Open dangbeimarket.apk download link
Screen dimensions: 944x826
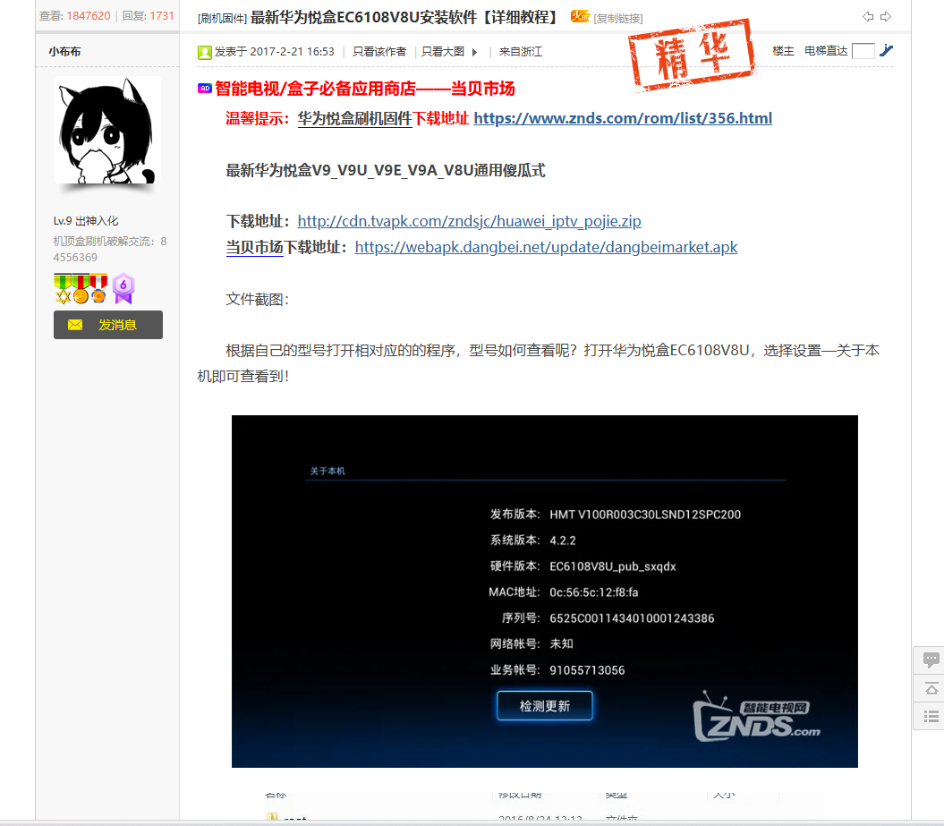pos(546,247)
